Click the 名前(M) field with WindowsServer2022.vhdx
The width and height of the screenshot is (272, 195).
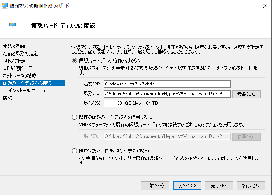pos(167,84)
